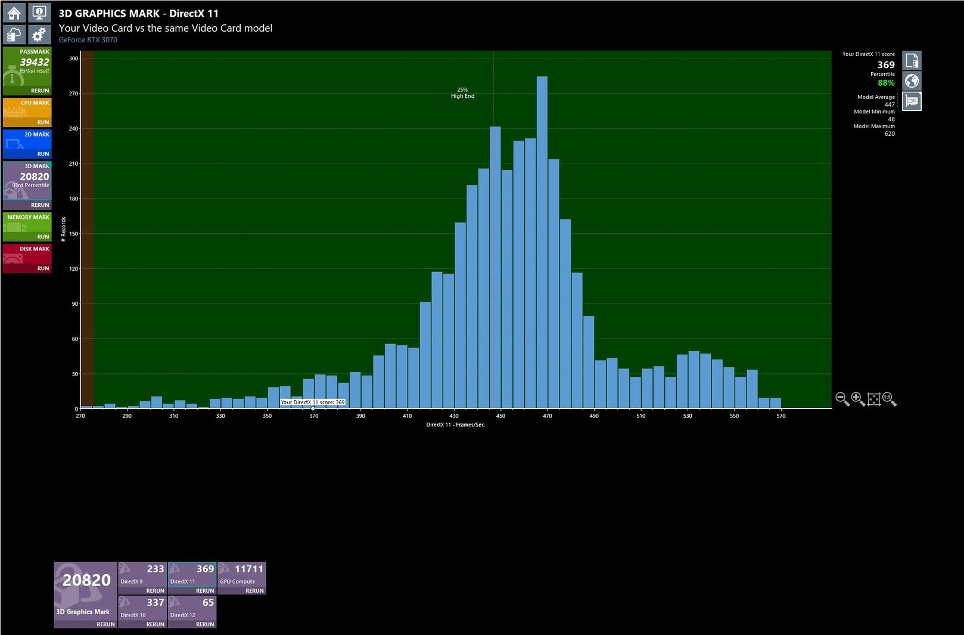Screen dimensions: 964x635
Task: Rerun the DirectX 12 test
Action: [204, 624]
